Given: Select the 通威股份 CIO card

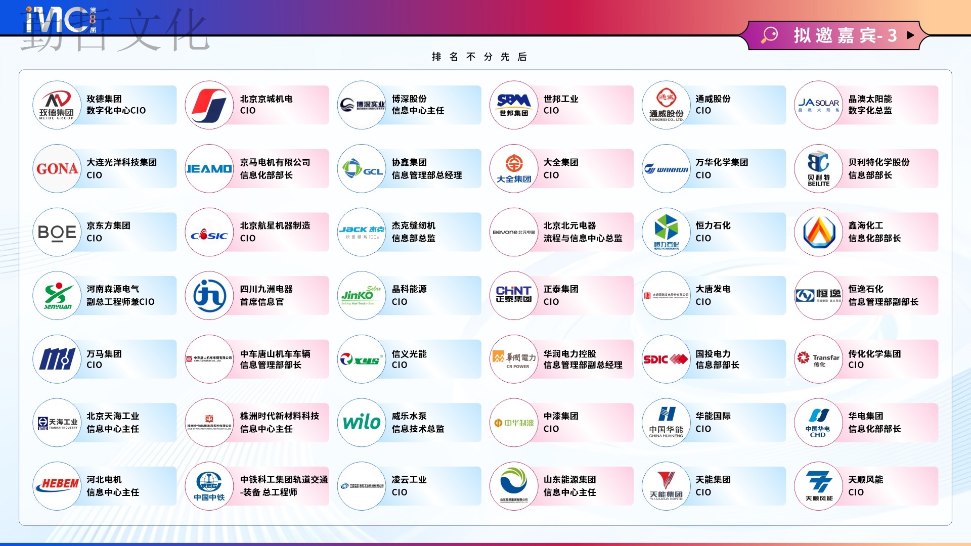Looking at the screenshot, I should coord(714,105).
